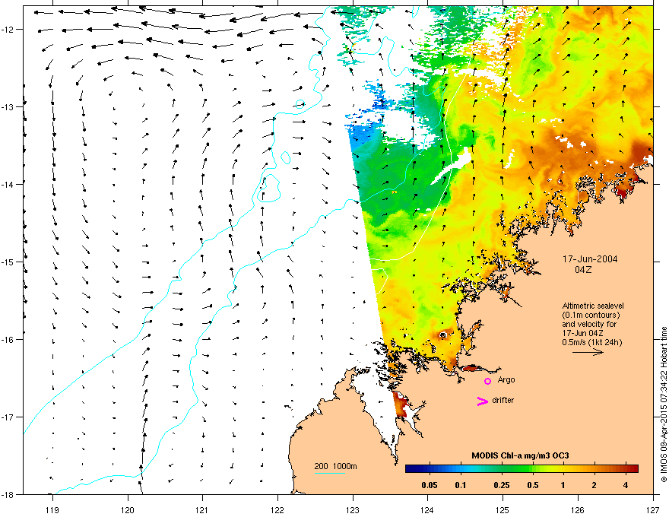The width and height of the screenshot is (669, 517).
Task: Click the colorbar tick label "1"
Action: [x=563, y=485]
